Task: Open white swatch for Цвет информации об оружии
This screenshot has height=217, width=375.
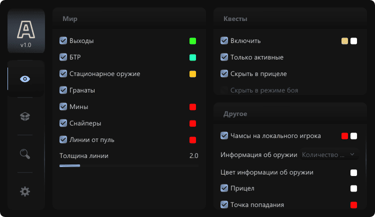Action: tap(353, 172)
